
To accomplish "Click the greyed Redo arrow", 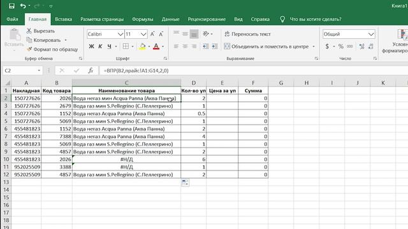I will (37, 6).
